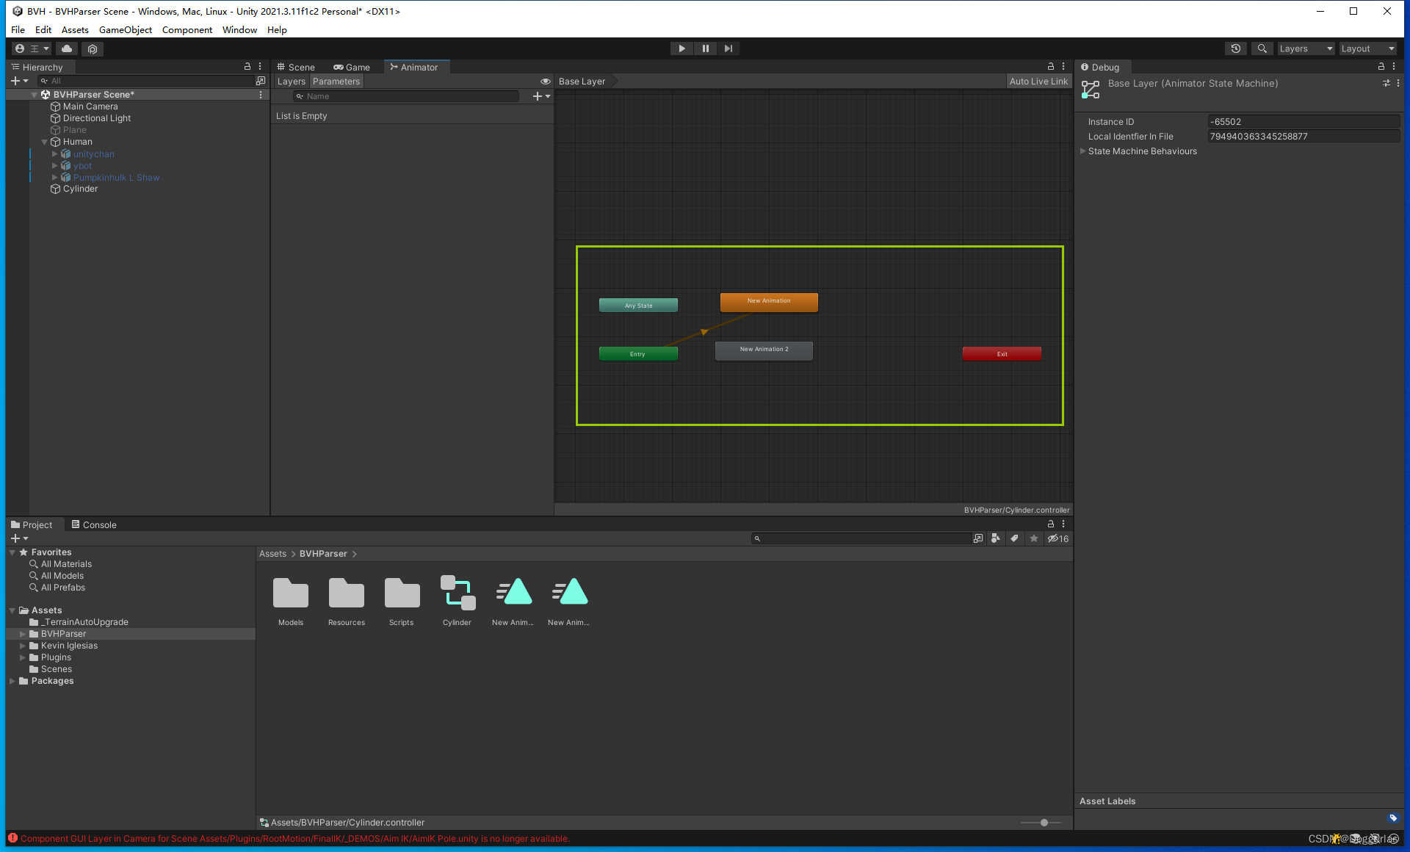The width and height of the screenshot is (1410, 852).
Task: Open Unity cloud services icon
Action: coord(67,48)
